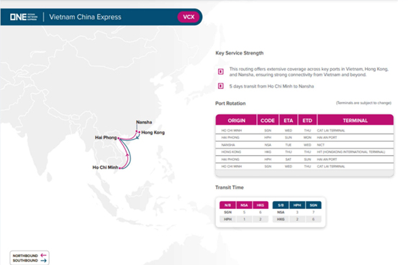
Task: Click the Nansha label on the map
Action: pyautogui.click(x=144, y=122)
